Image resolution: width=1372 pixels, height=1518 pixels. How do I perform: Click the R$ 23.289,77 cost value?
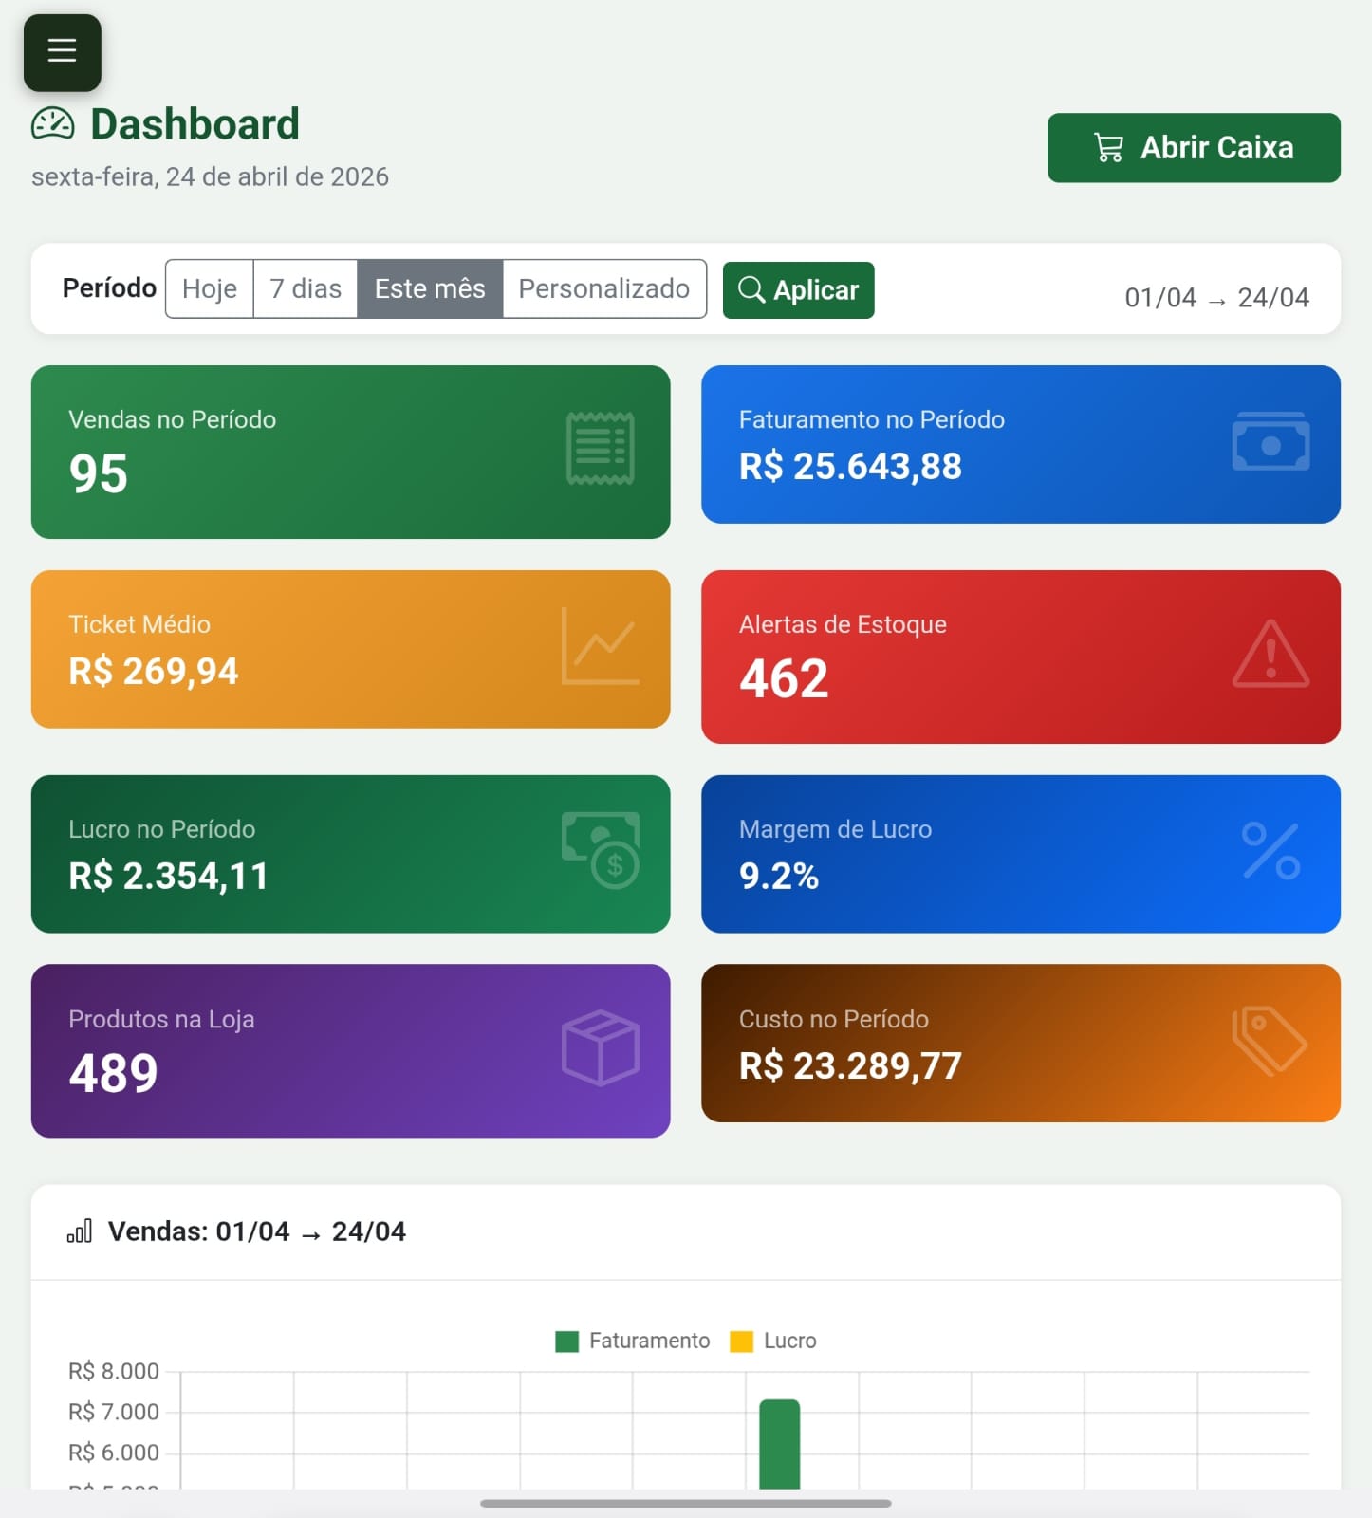850,1066
